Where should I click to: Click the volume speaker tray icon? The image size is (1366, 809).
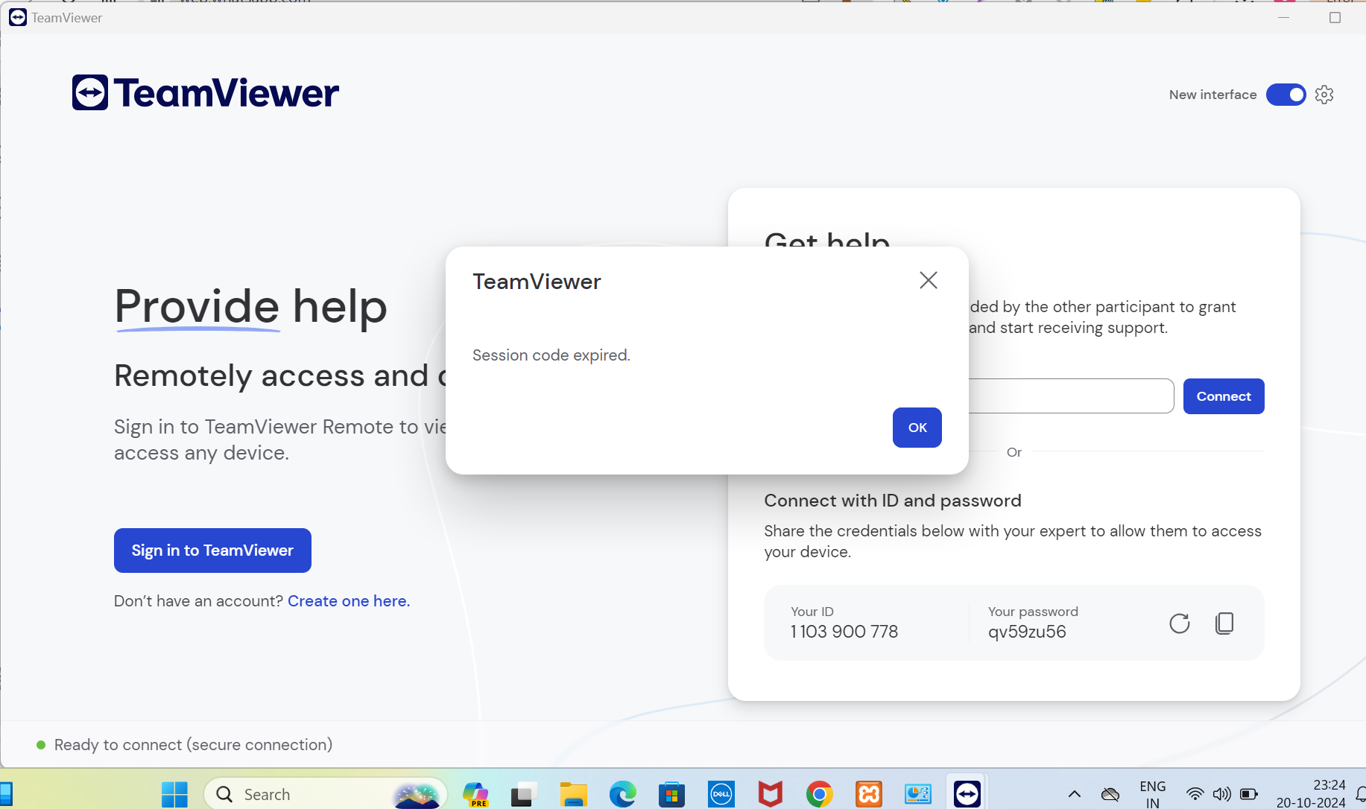pyautogui.click(x=1221, y=794)
